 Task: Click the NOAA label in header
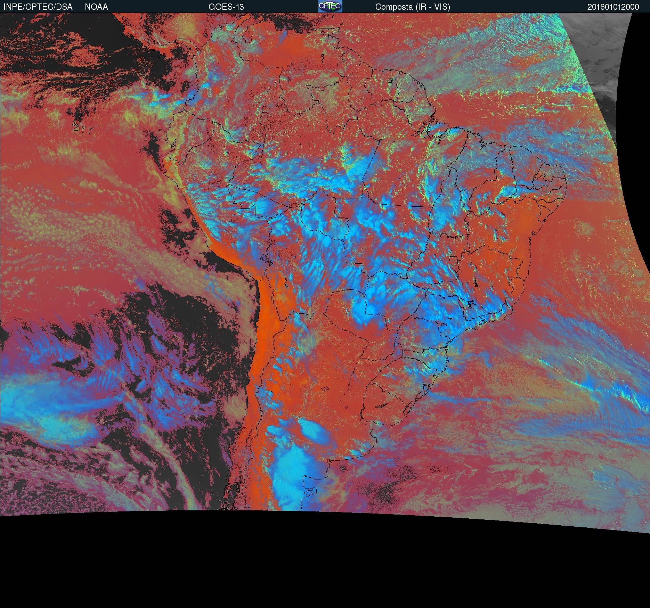click(x=96, y=7)
